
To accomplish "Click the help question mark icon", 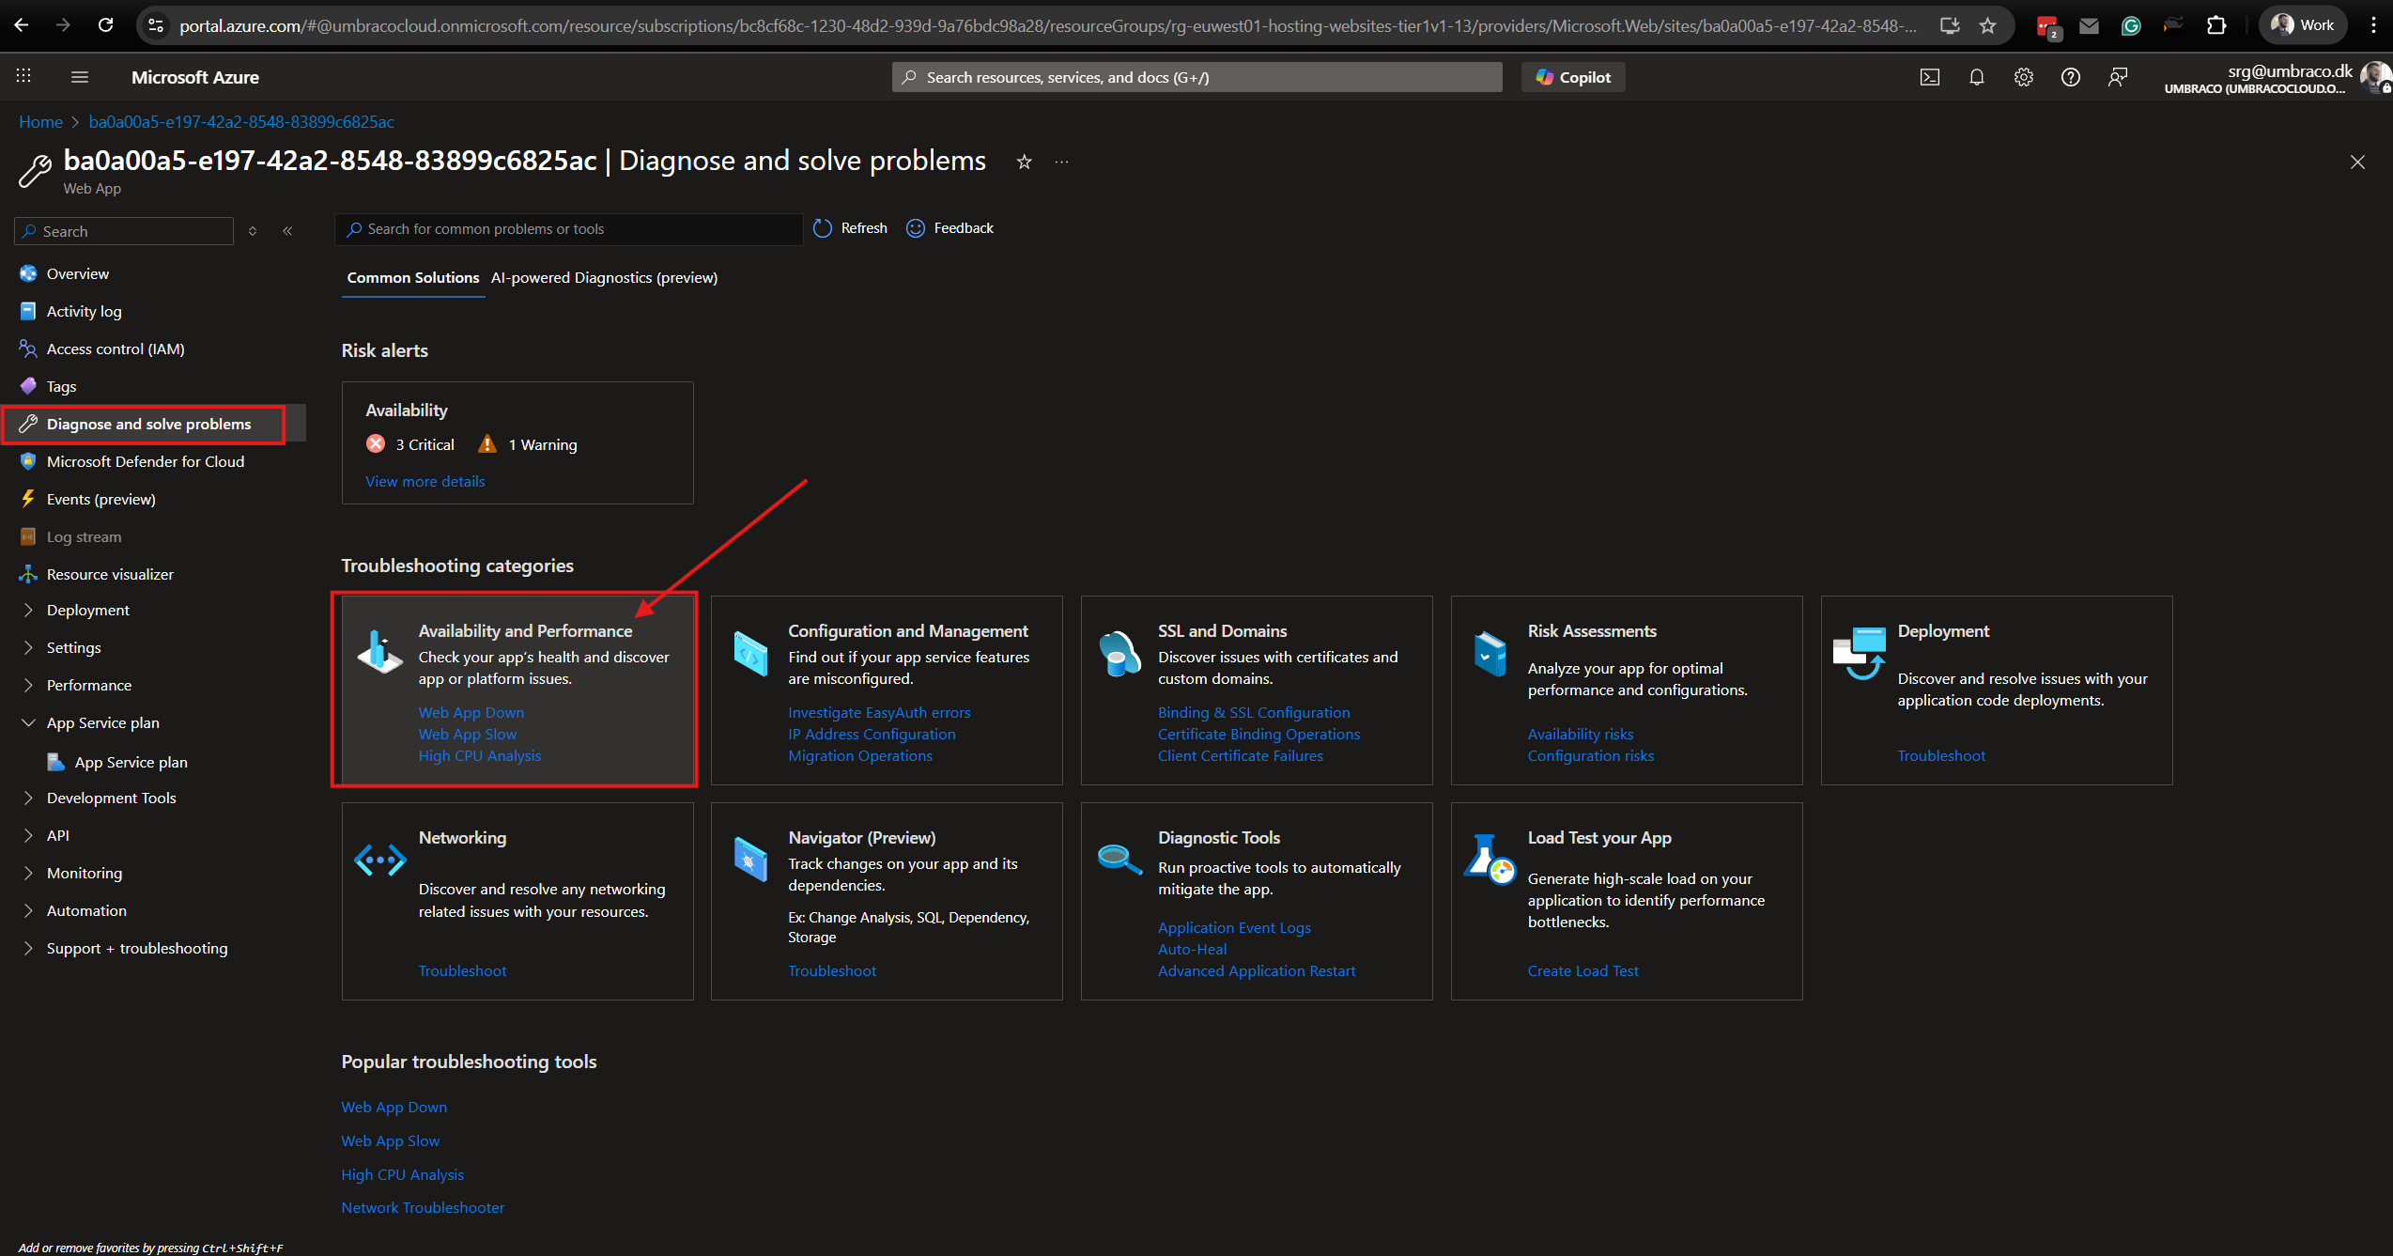I will 2070,78.
